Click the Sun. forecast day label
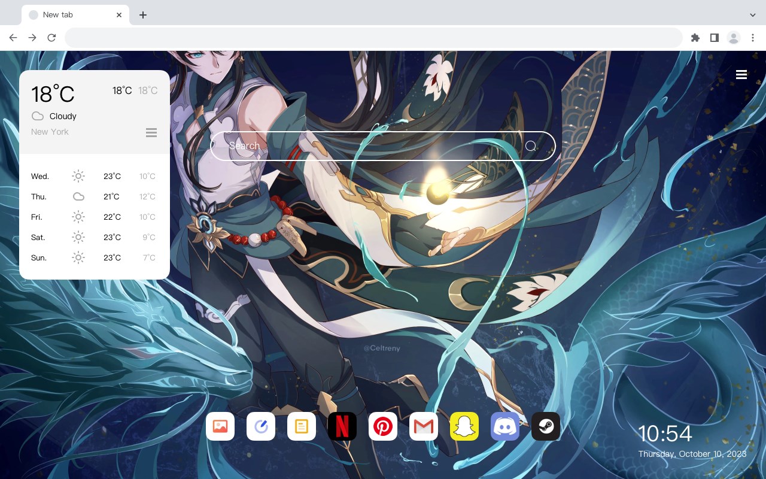This screenshot has height=479, width=766. tap(39, 257)
